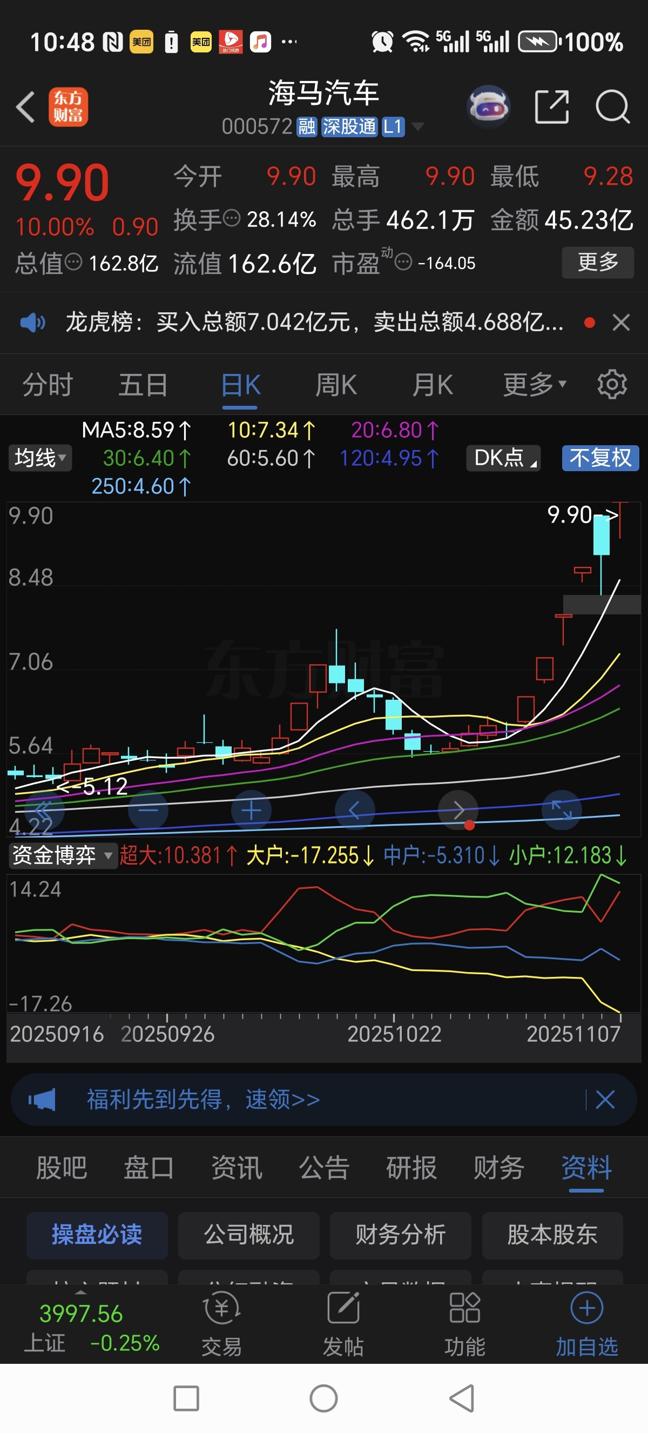This screenshot has height=1433, width=648.
Task: Open the 东方财富 logo icon
Action: (69, 107)
